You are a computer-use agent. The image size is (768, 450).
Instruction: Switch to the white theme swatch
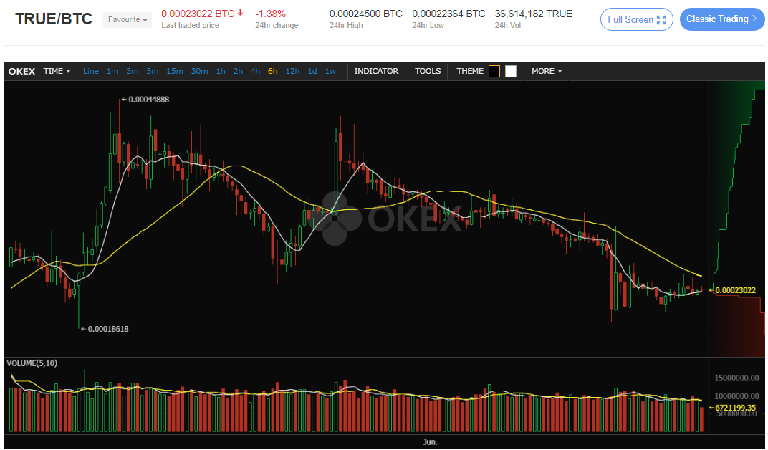pyautogui.click(x=511, y=71)
